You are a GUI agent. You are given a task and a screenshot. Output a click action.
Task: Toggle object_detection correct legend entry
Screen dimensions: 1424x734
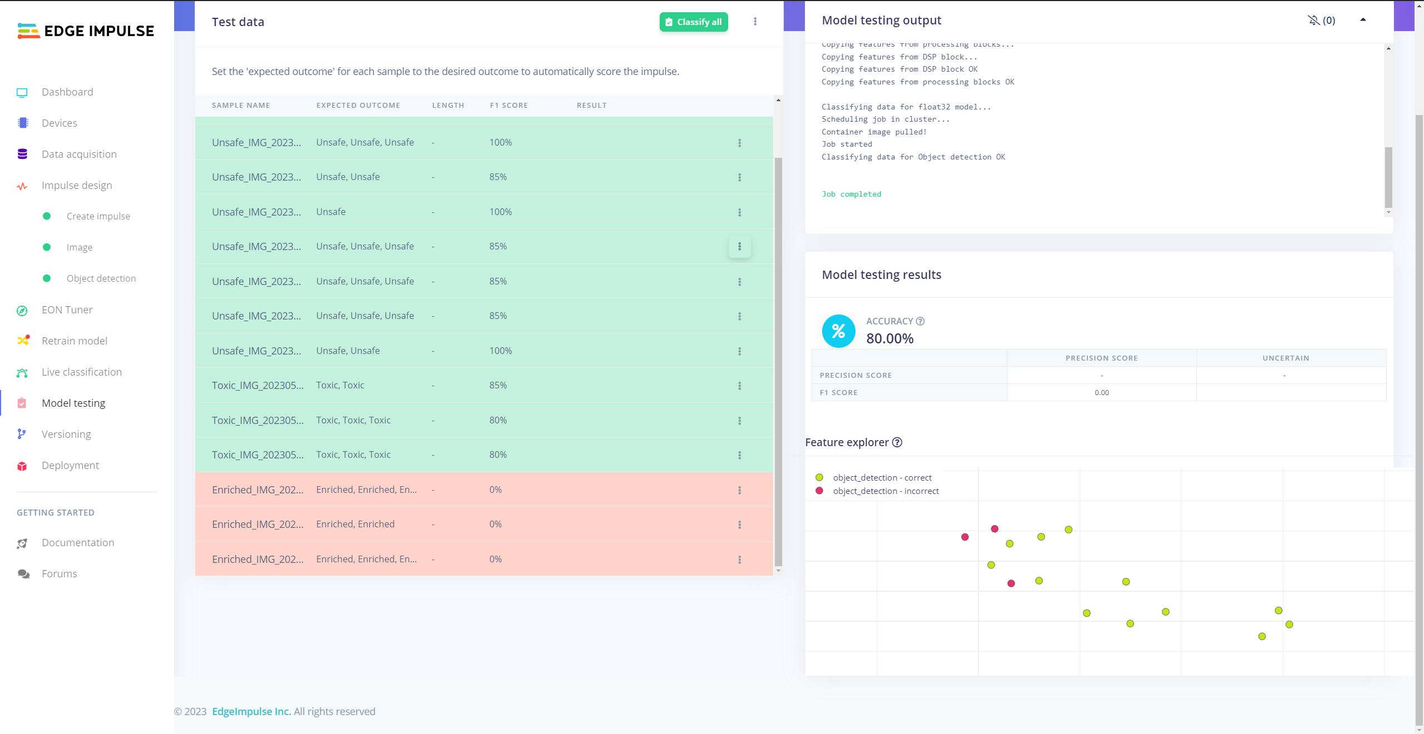coord(882,478)
